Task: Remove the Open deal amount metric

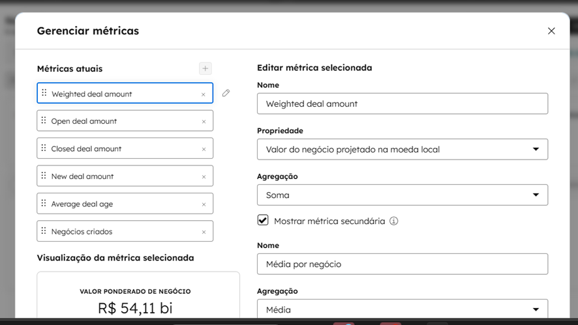Action: 204,122
